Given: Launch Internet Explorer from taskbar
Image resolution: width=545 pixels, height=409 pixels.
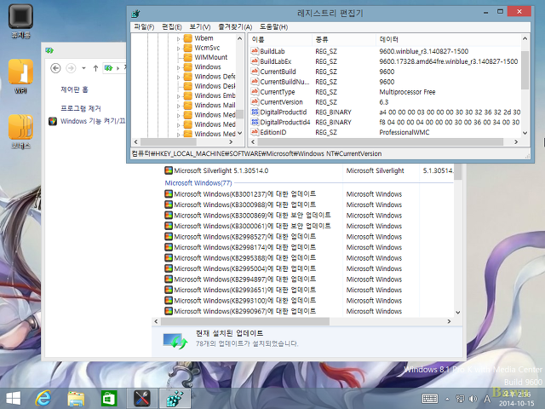Looking at the screenshot, I should point(43,398).
